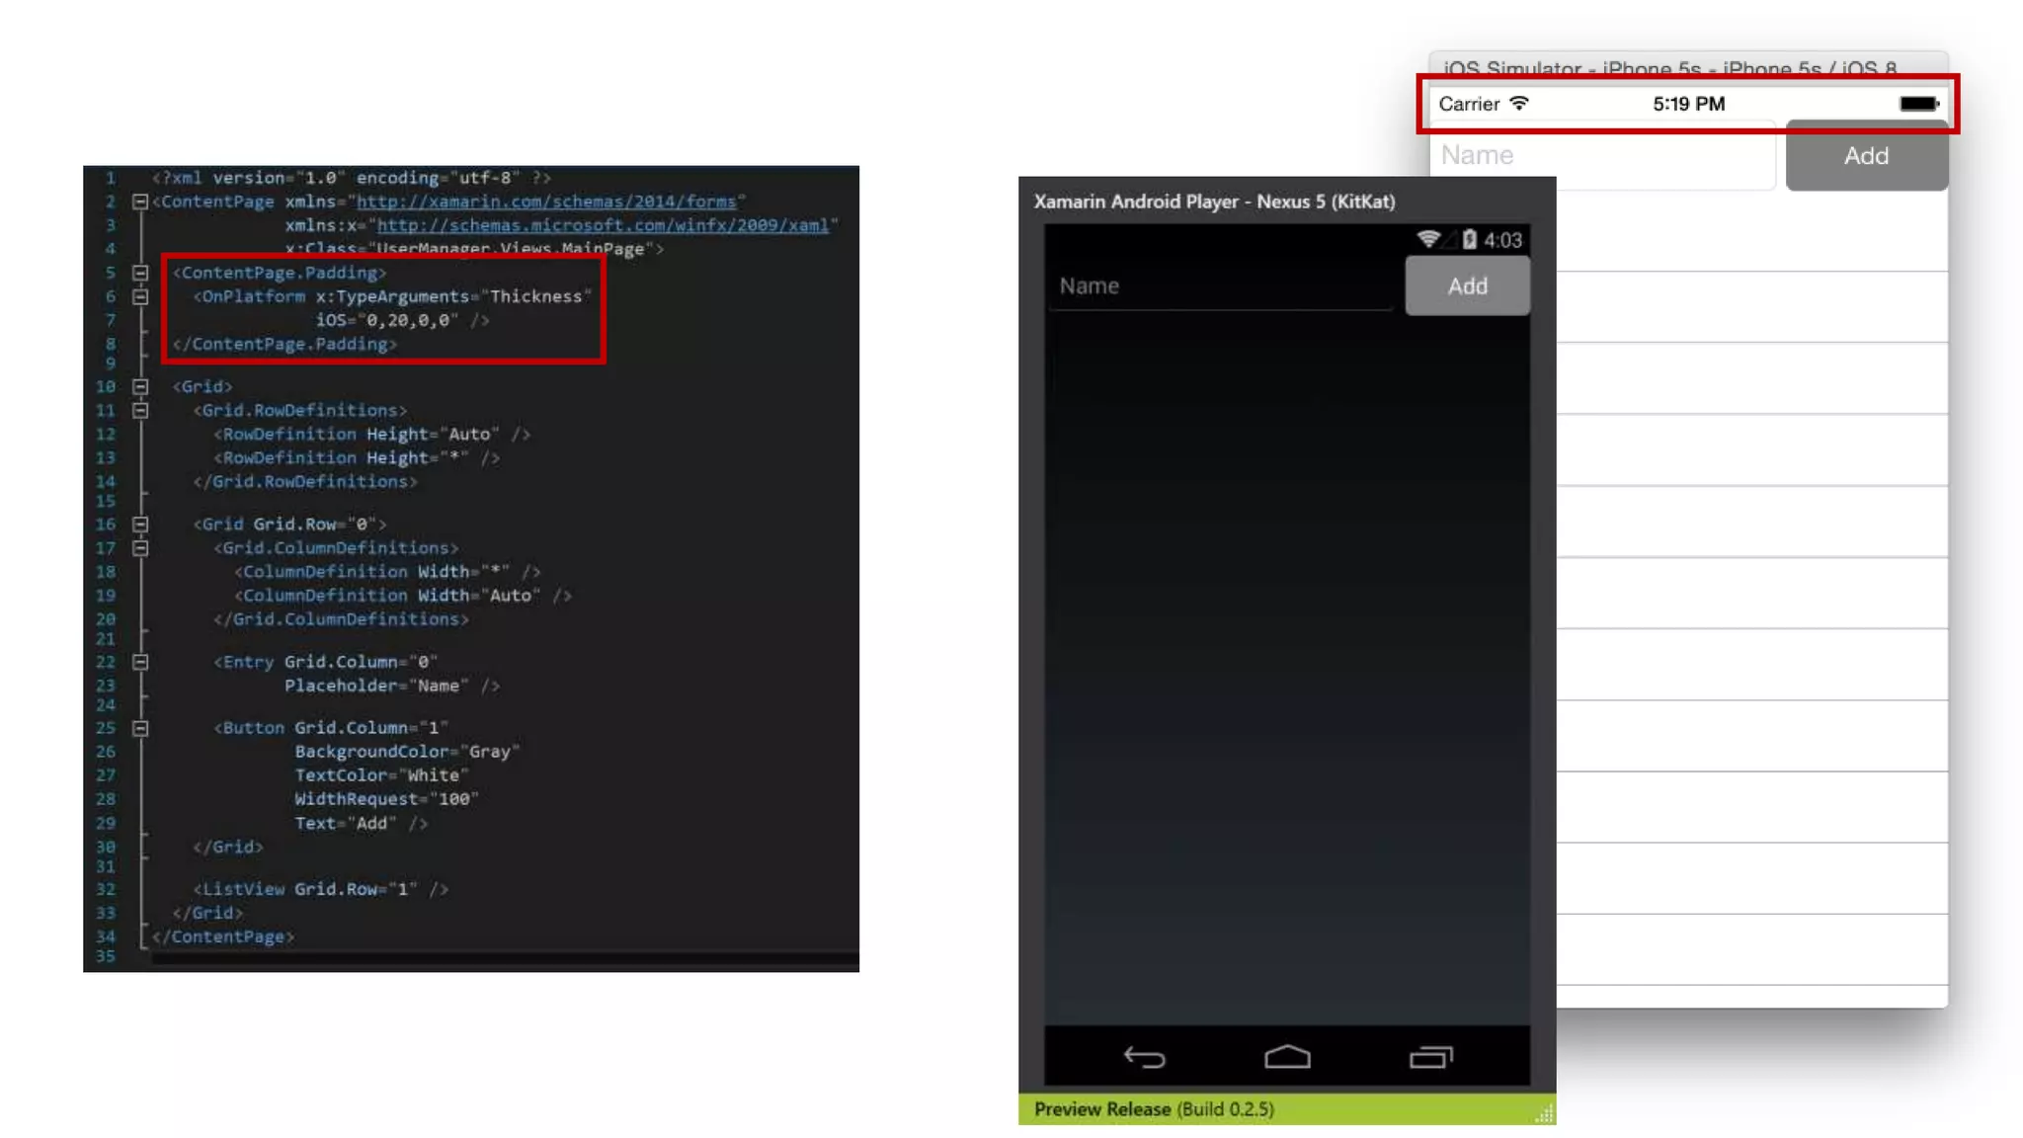Viewport: 2023px width, 1138px height.
Task: Collapse the Grid.RowDefinitions fold on line 11
Action: [x=140, y=410]
